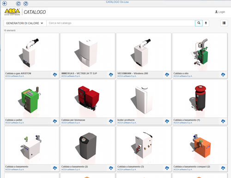
Task: Click the 'IMMERGAS - VICTRIX 24 TT ErP' title
Action: click(x=79, y=74)
